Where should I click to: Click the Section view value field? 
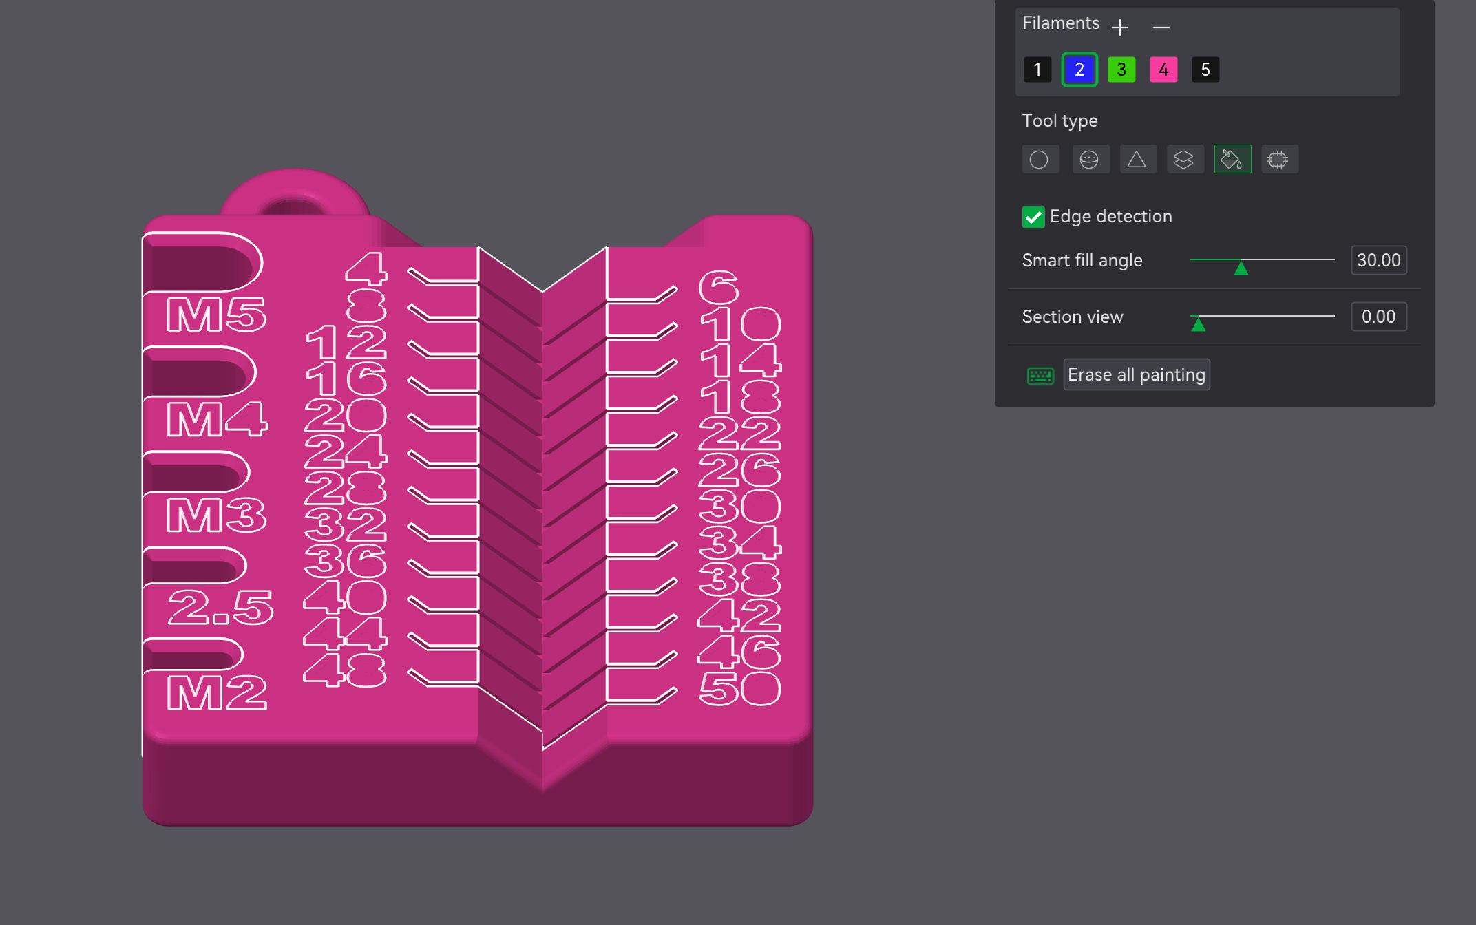point(1378,317)
